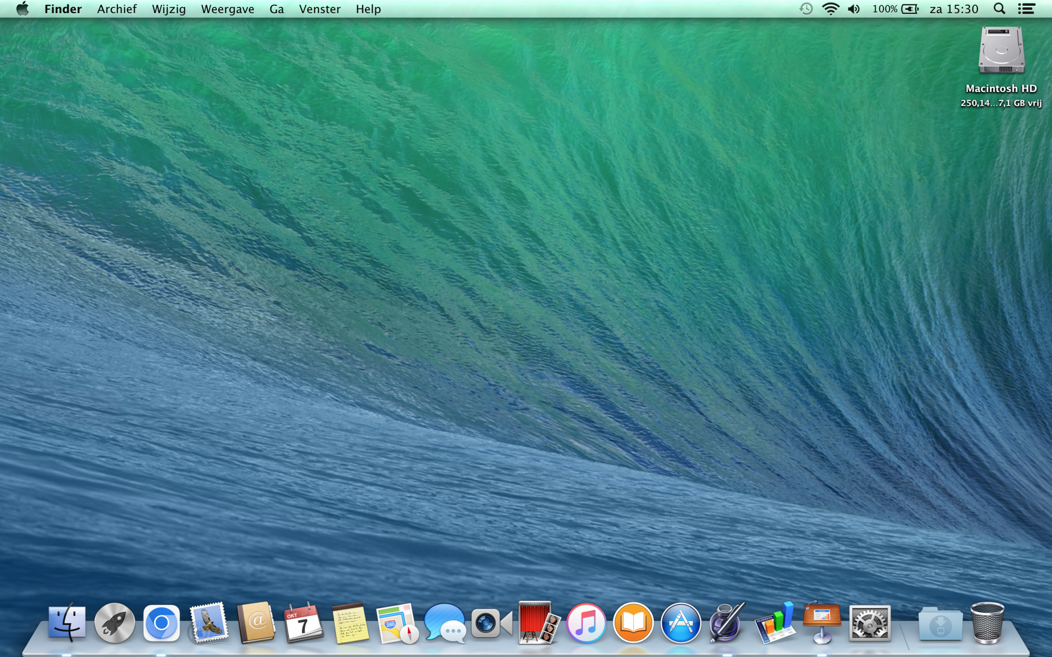Viewport: 1052px width, 657px height.
Task: Open the Maps application
Action: (397, 623)
